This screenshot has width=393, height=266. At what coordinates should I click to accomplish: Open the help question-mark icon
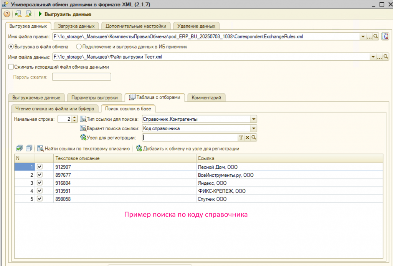pyautogui.click(x=7, y=14)
